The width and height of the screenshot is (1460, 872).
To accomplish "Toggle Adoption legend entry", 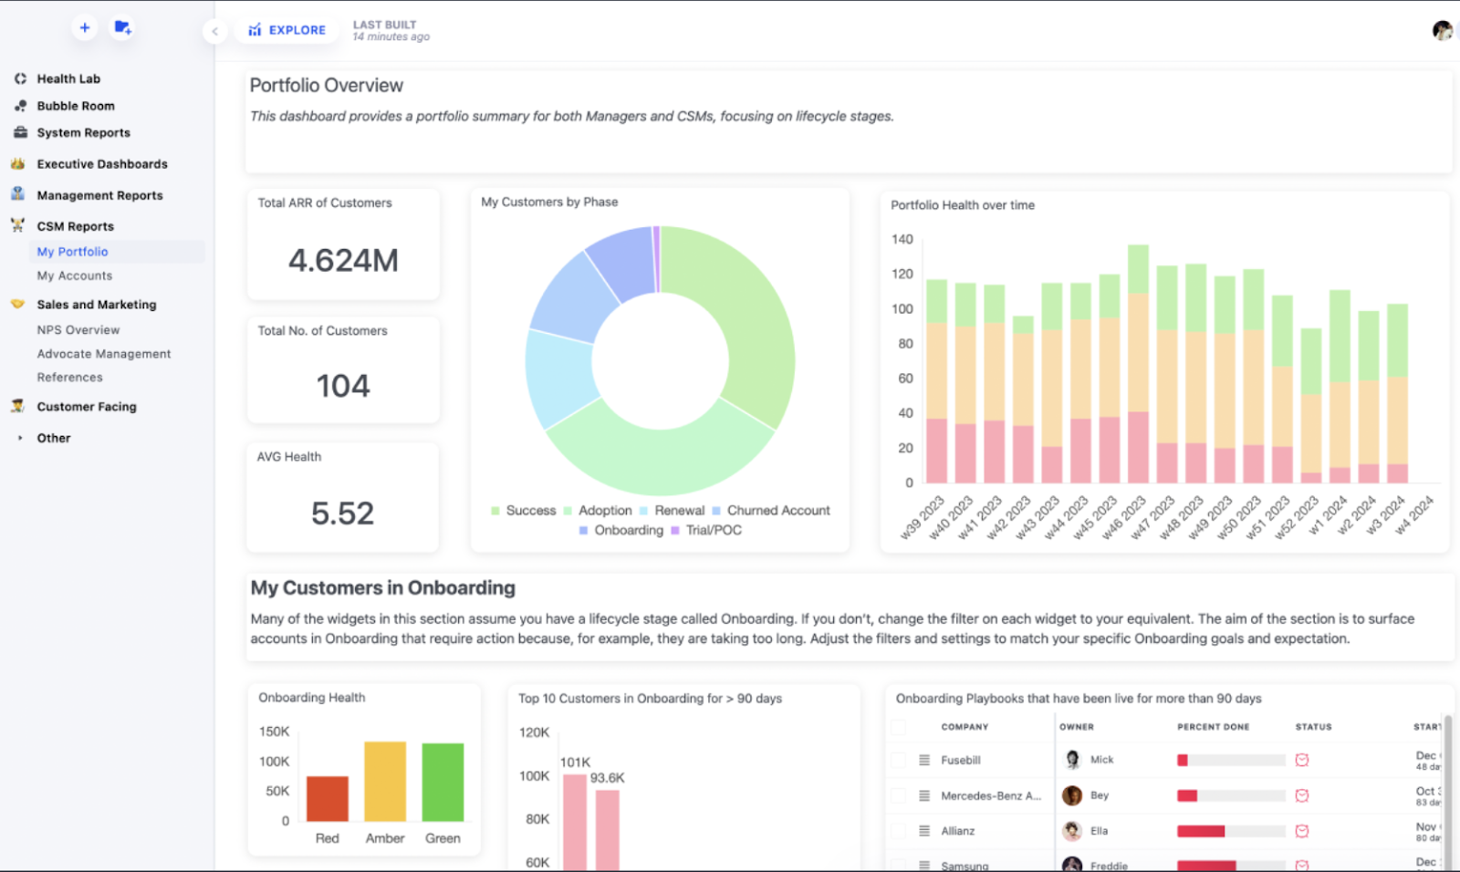I will click(x=598, y=511).
